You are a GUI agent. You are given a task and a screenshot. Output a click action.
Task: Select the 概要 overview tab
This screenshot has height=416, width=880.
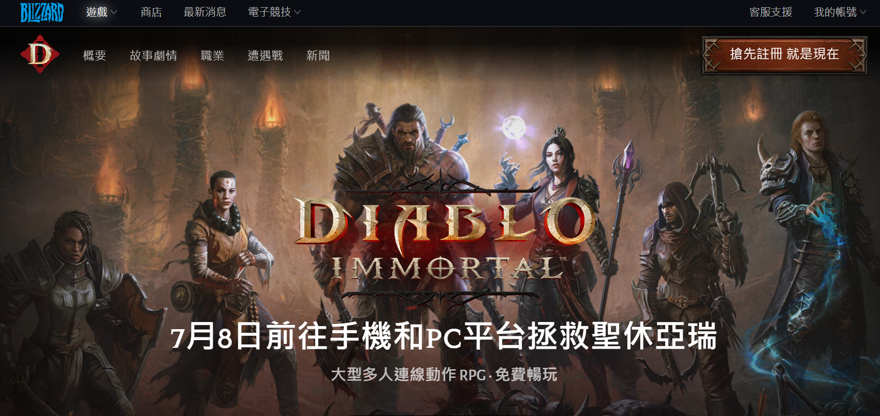click(x=95, y=55)
